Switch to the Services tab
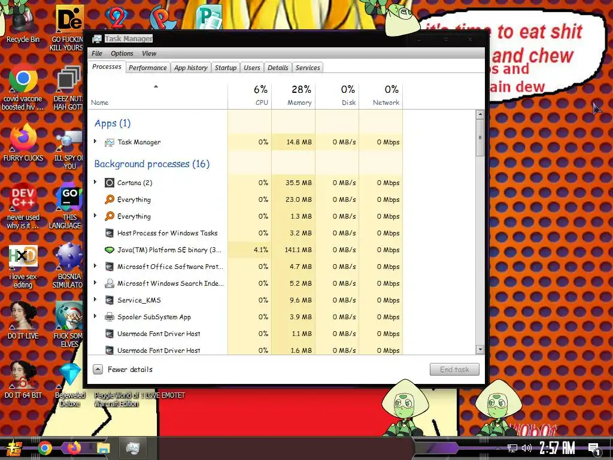This screenshot has width=613, height=460. [x=308, y=68]
